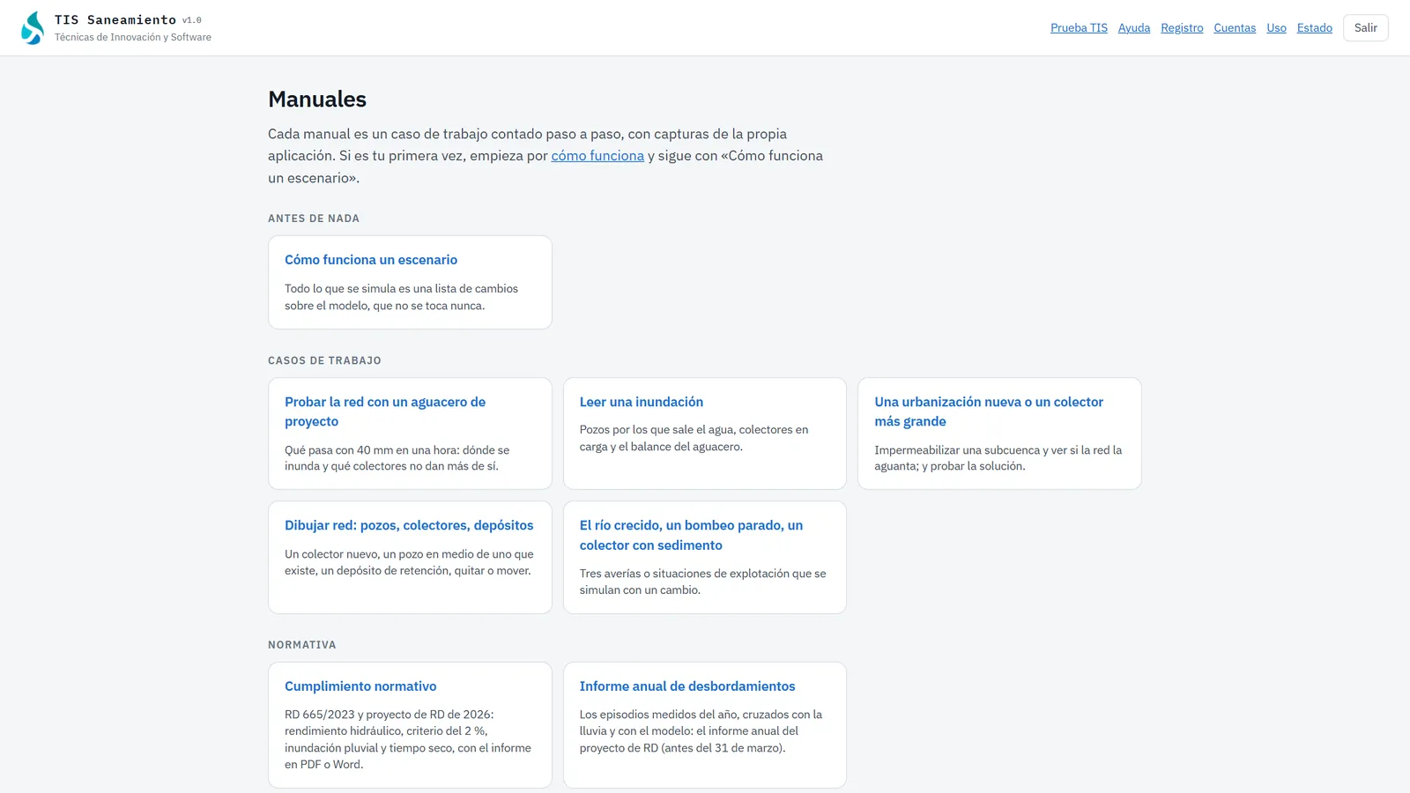The height and width of the screenshot is (793, 1410).
Task: Click the 'ANTES DE NADA' section label
Action: tap(314, 219)
